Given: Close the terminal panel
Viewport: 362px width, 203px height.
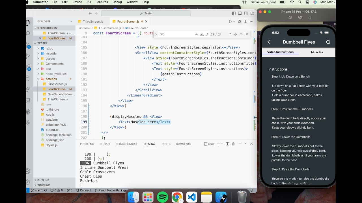Looking at the screenshot, I should (251, 144).
